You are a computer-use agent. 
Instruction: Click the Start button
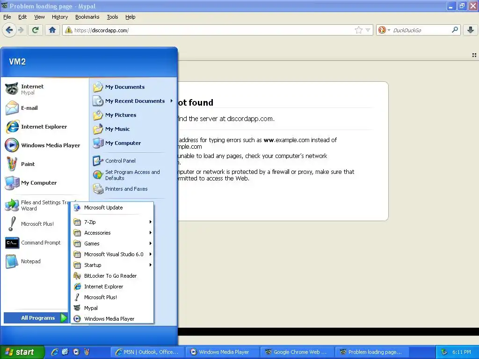(x=22, y=352)
